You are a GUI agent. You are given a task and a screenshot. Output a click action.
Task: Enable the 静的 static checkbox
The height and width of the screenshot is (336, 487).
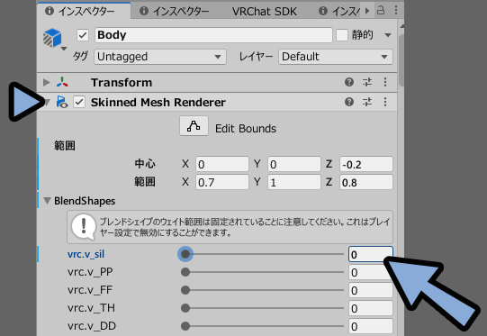(342, 35)
